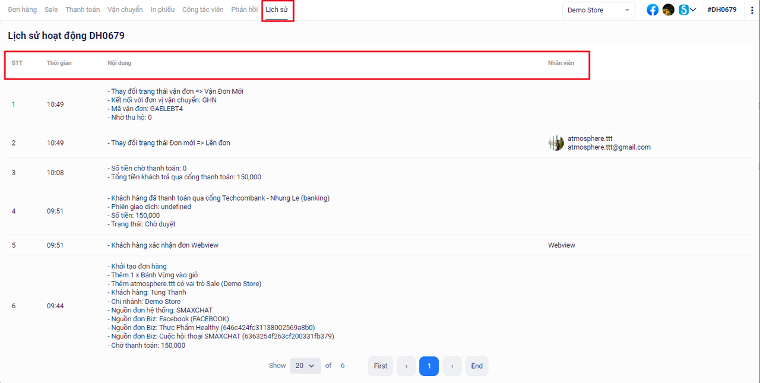Expand the chevron beside the S icon

pyautogui.click(x=693, y=10)
